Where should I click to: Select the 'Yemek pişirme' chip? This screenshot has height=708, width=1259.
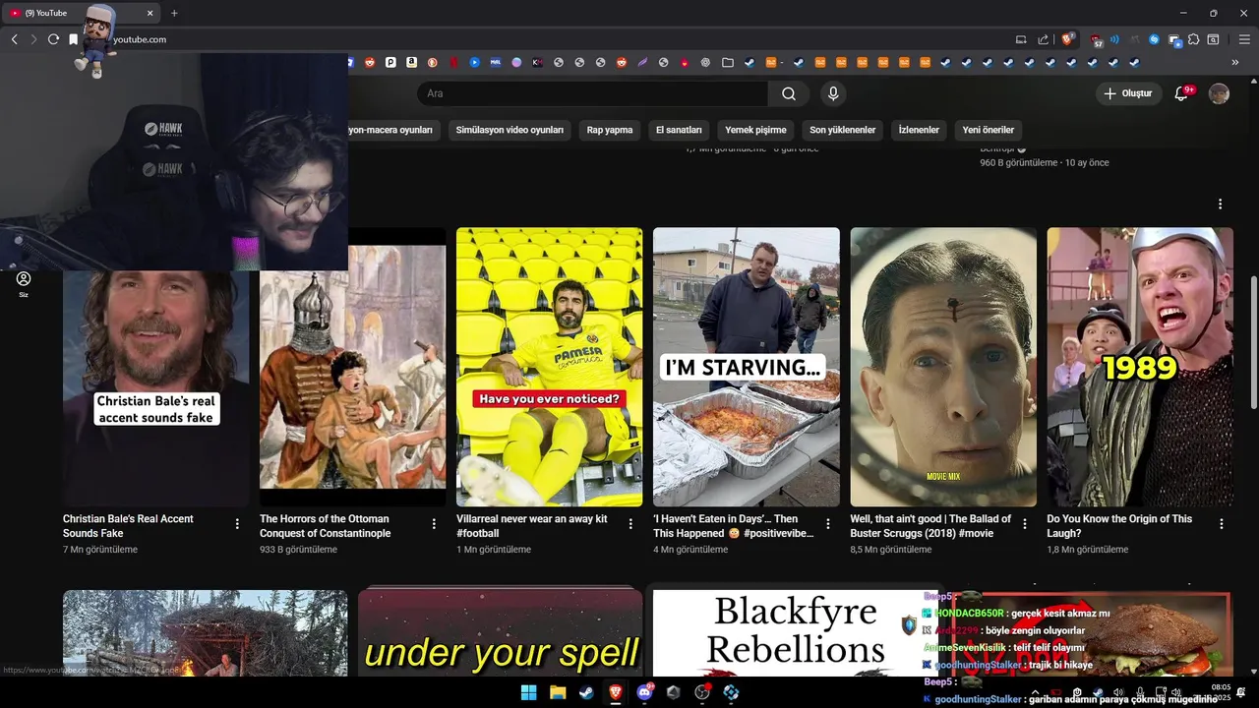coord(755,130)
